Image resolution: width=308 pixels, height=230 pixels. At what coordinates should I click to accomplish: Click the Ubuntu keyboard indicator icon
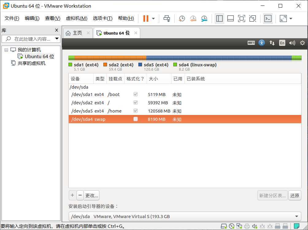tap(251, 43)
